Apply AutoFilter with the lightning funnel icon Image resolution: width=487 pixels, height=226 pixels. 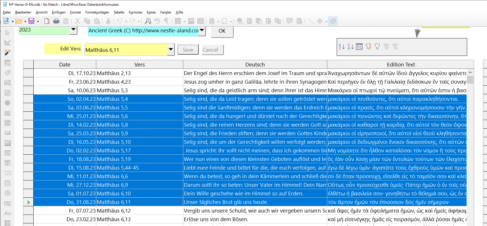(x=368, y=47)
